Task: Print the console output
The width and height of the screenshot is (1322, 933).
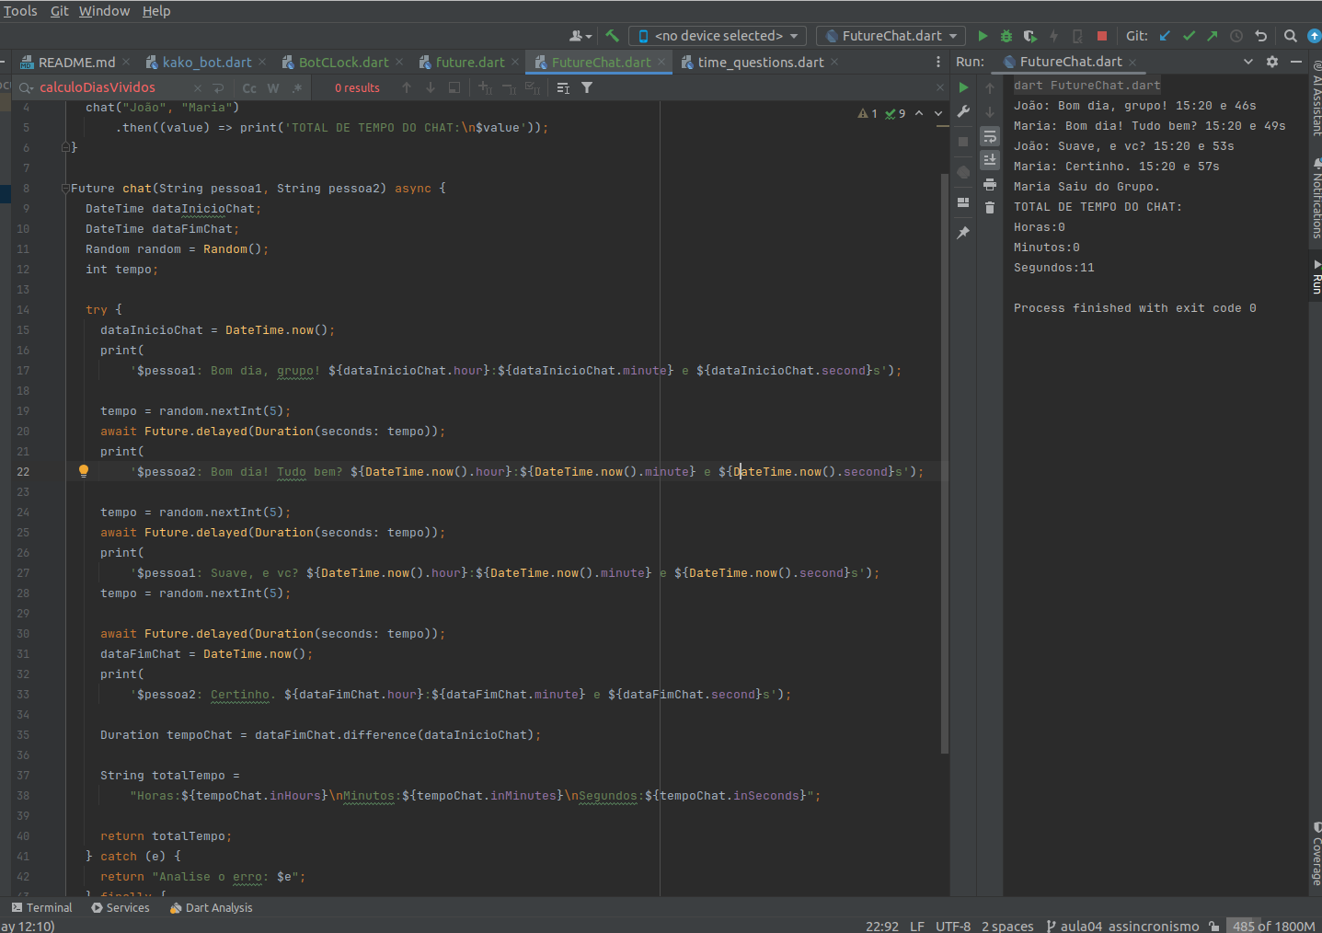Action: tap(990, 184)
